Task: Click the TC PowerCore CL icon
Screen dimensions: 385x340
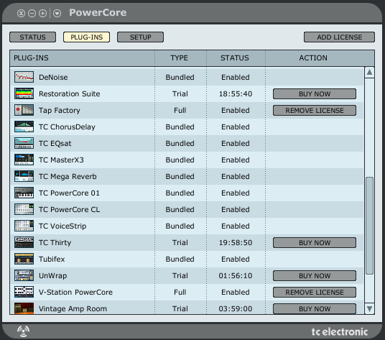Action: pyautogui.click(x=24, y=209)
